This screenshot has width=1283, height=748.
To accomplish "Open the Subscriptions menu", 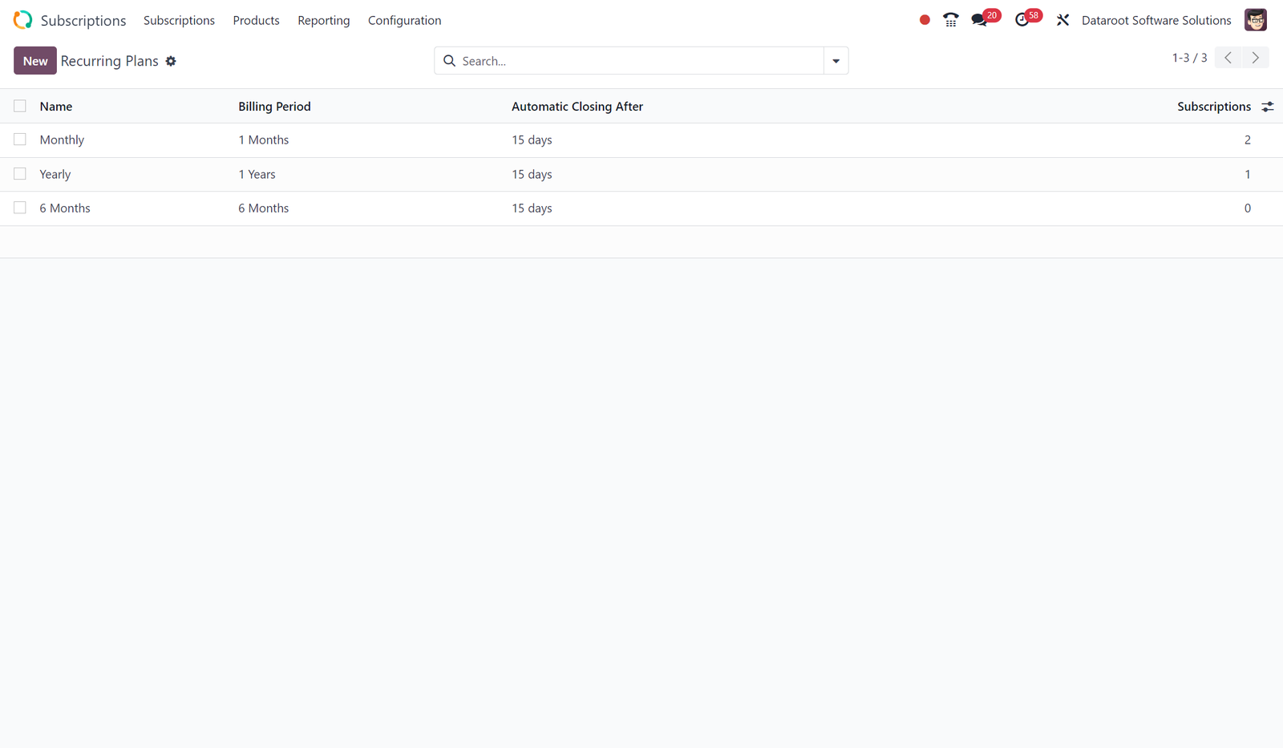I will tap(179, 20).
